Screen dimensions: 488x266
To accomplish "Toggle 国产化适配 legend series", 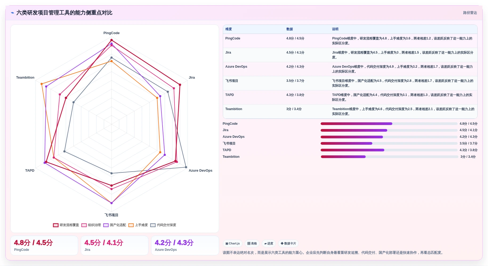I will click(x=115, y=225).
